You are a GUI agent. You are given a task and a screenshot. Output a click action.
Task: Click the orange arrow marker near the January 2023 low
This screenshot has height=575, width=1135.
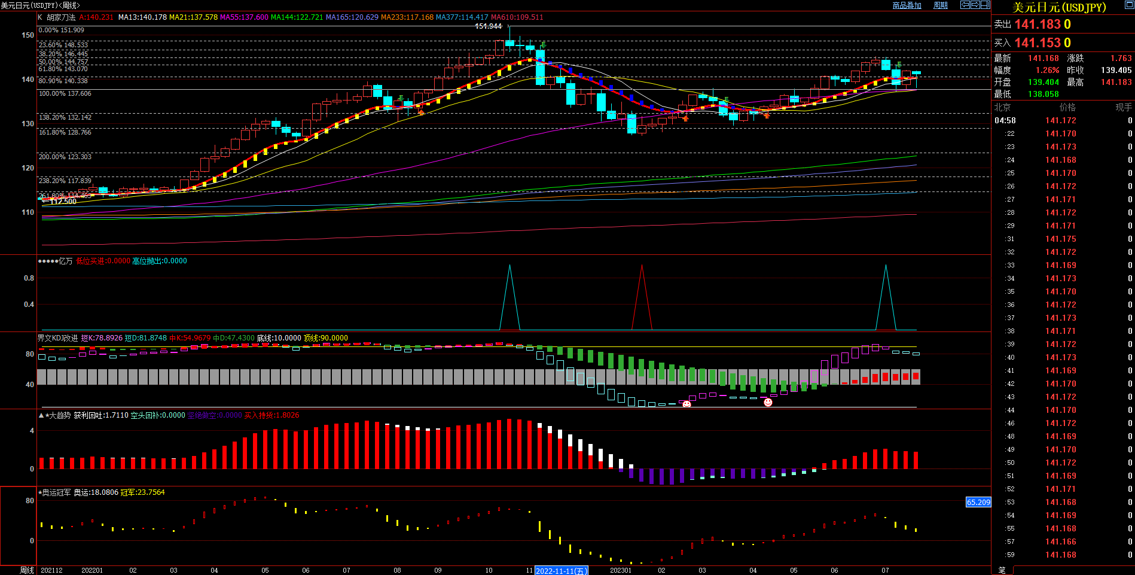click(x=685, y=118)
